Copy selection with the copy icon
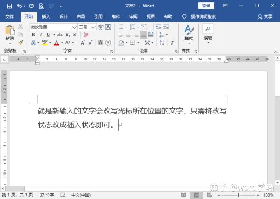280x199 pixels. point(21,35)
